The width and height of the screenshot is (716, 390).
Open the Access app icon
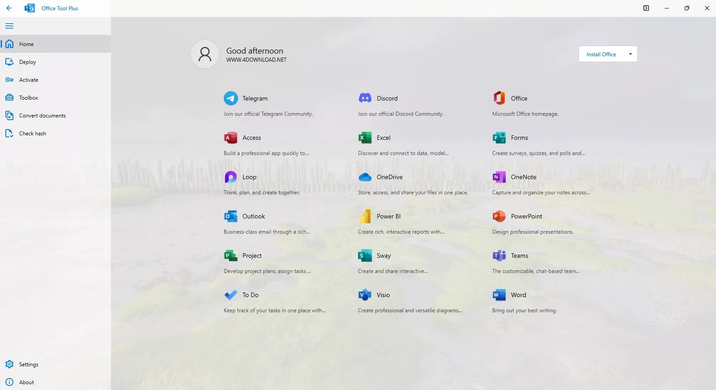tap(231, 138)
